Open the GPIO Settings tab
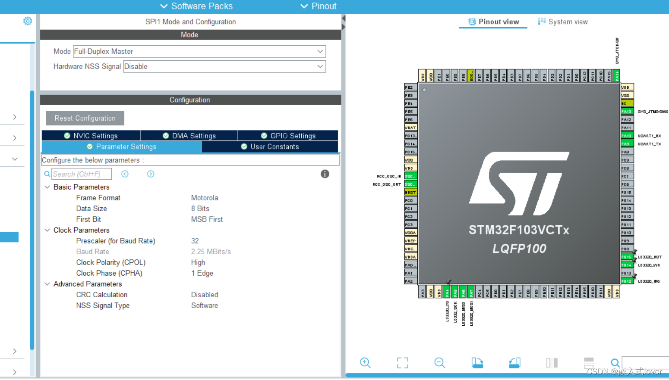 [288, 136]
